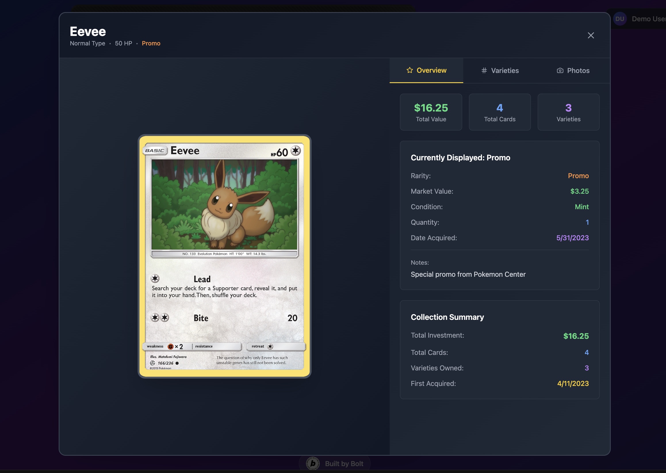
Task: Click the Bolt logo badge icon
Action: point(313,464)
